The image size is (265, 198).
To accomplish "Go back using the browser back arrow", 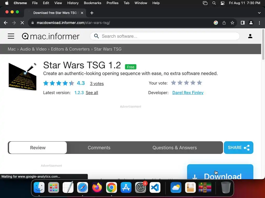I will pyautogui.click(x=6, y=23).
